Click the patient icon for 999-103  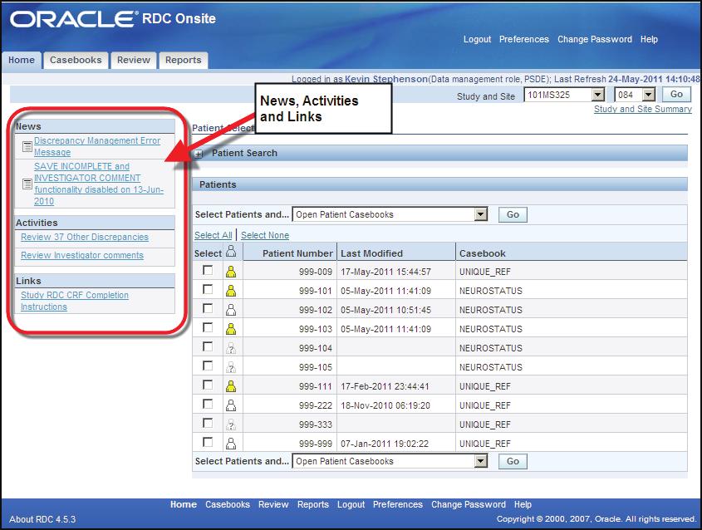click(x=231, y=329)
